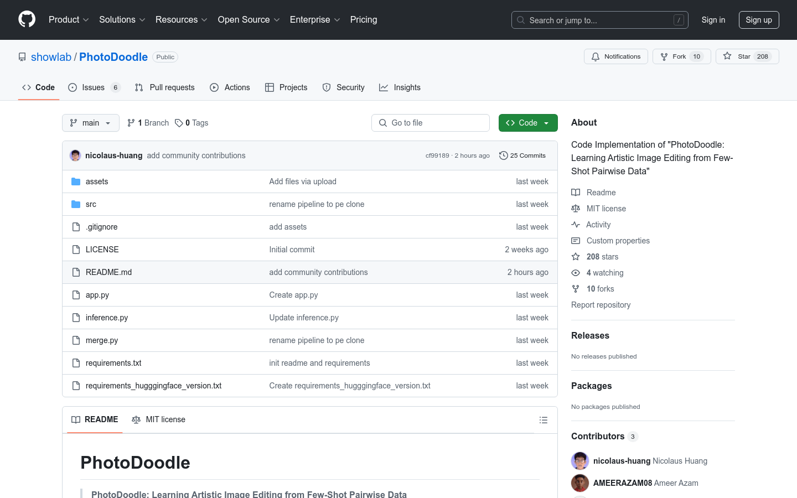Click the merge.py file icon
Image resolution: width=797 pixels, height=498 pixels.
coord(76,340)
